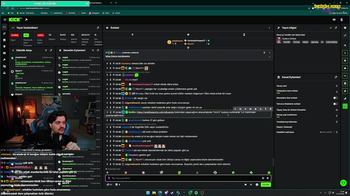Edit stream info with the pencil icon
The width and height of the screenshot is (350, 196).
[331, 28]
